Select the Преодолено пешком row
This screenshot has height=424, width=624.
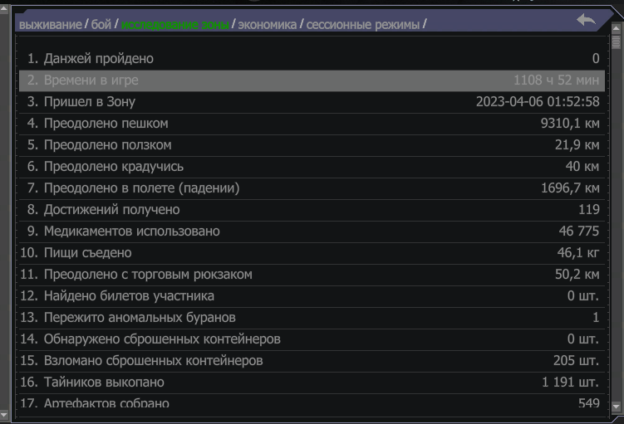[x=312, y=124]
